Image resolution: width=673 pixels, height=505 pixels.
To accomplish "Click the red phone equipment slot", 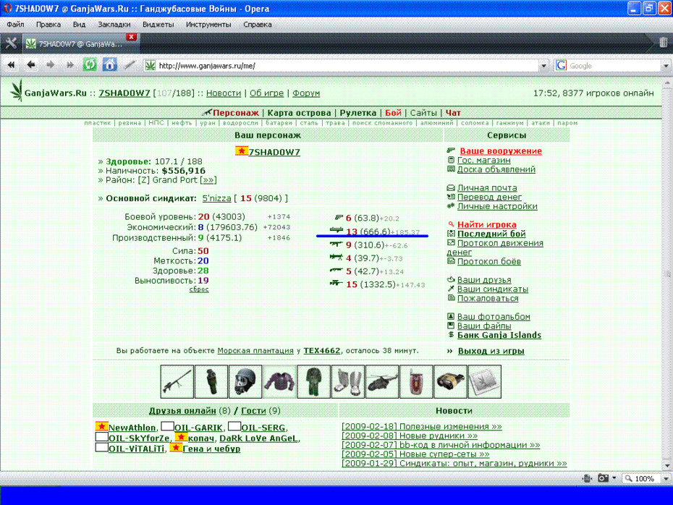I will 416,381.
